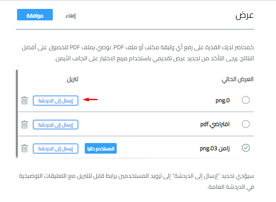276x202 pixels.
Task: Delete the 0.png presentation with trash icon
Action: click(24, 100)
